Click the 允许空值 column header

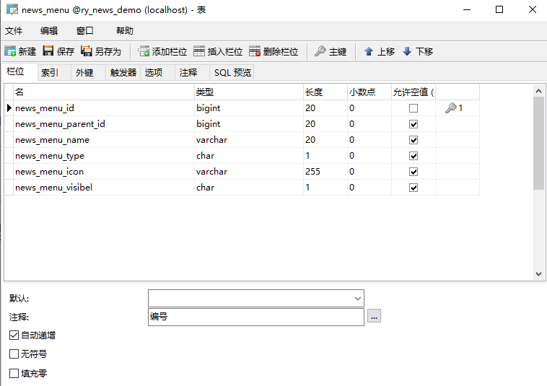413,92
